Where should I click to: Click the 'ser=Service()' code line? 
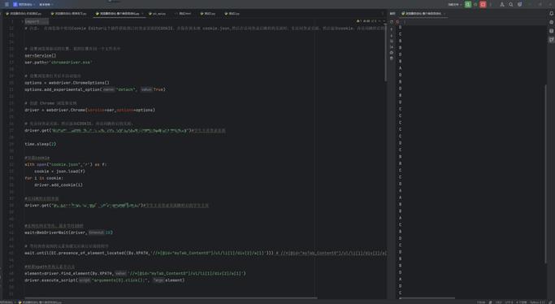(x=41, y=55)
